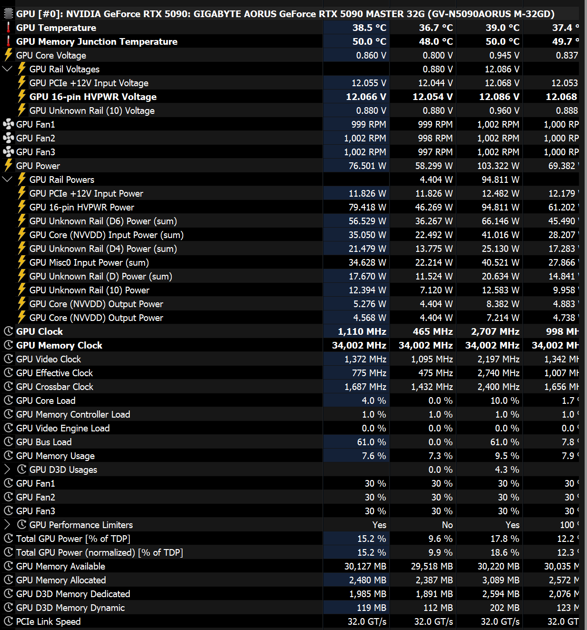
Task: Click the 0.945 V GPU Core Voltage value
Action: pos(504,55)
